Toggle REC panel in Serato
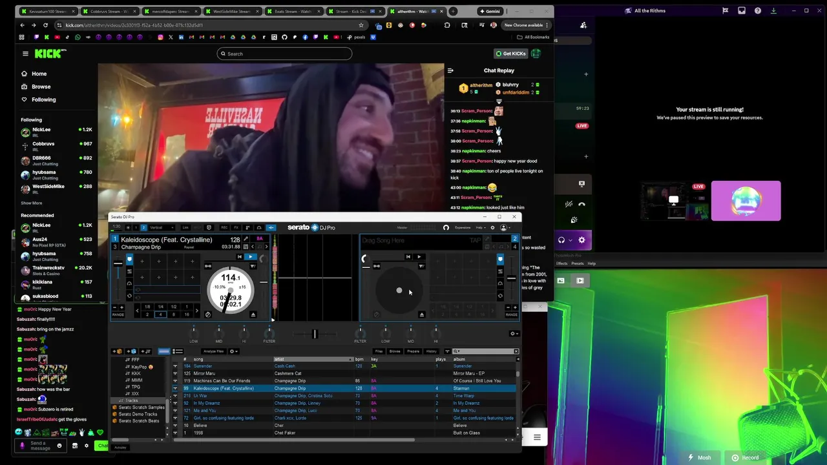This screenshot has height=465, width=827. [x=224, y=227]
